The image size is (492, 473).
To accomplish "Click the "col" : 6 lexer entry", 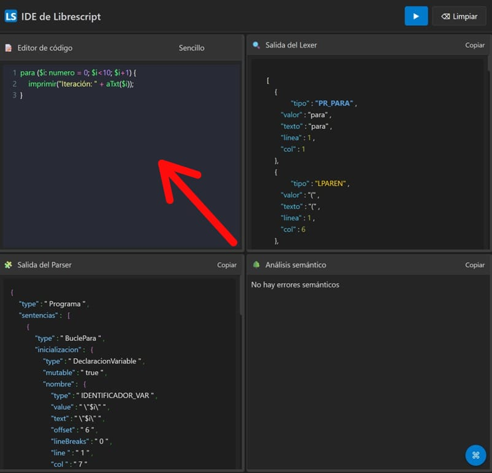I will point(293,229).
